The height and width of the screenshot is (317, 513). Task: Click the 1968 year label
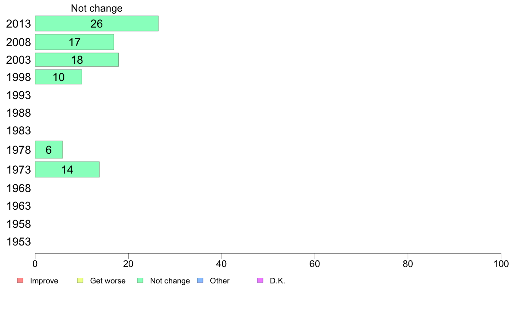[19, 188]
